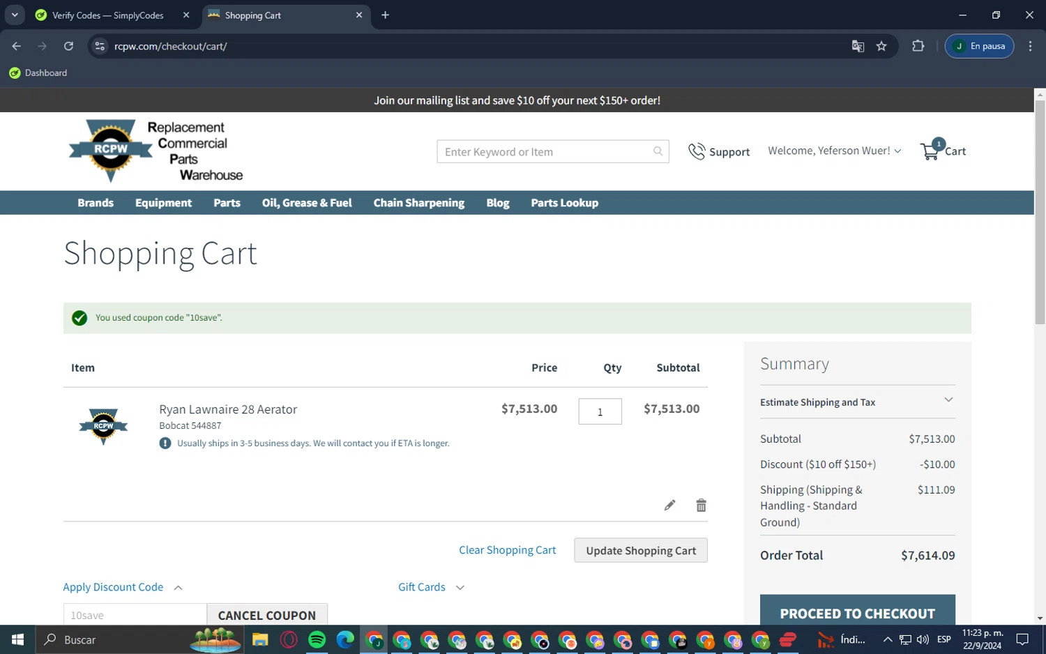
Task: Open the Equipment menu
Action: point(163,203)
